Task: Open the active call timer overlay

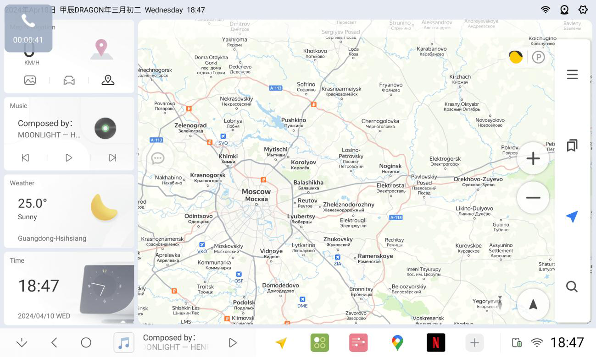Action: point(28,28)
